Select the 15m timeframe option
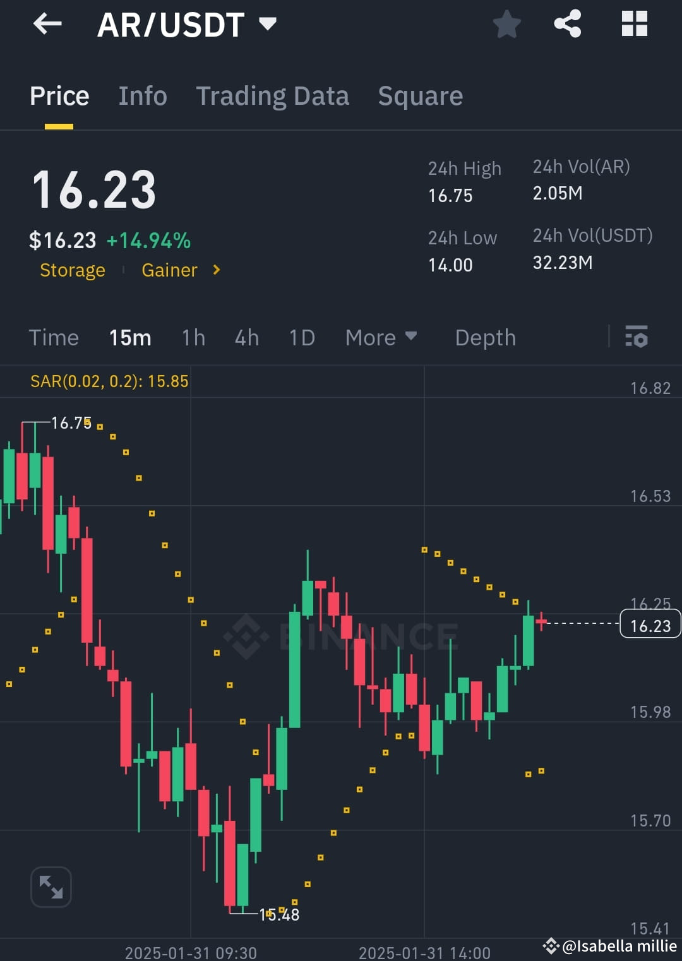Image resolution: width=682 pixels, height=961 pixels. [130, 338]
